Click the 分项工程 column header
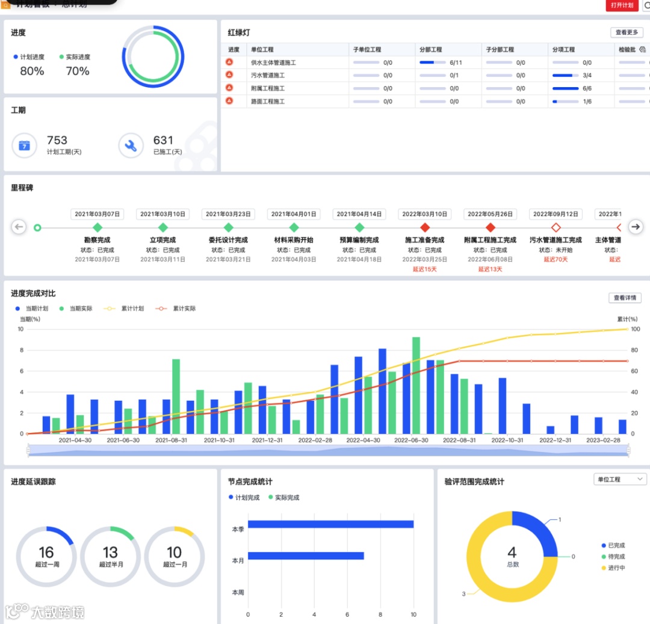Screen dimensions: 650x624 563,50
